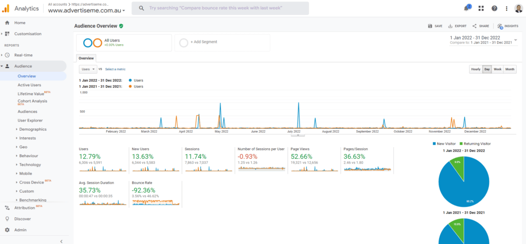This screenshot has height=244, width=526.
Task: Open Cohort Analysis report
Action: (32, 101)
